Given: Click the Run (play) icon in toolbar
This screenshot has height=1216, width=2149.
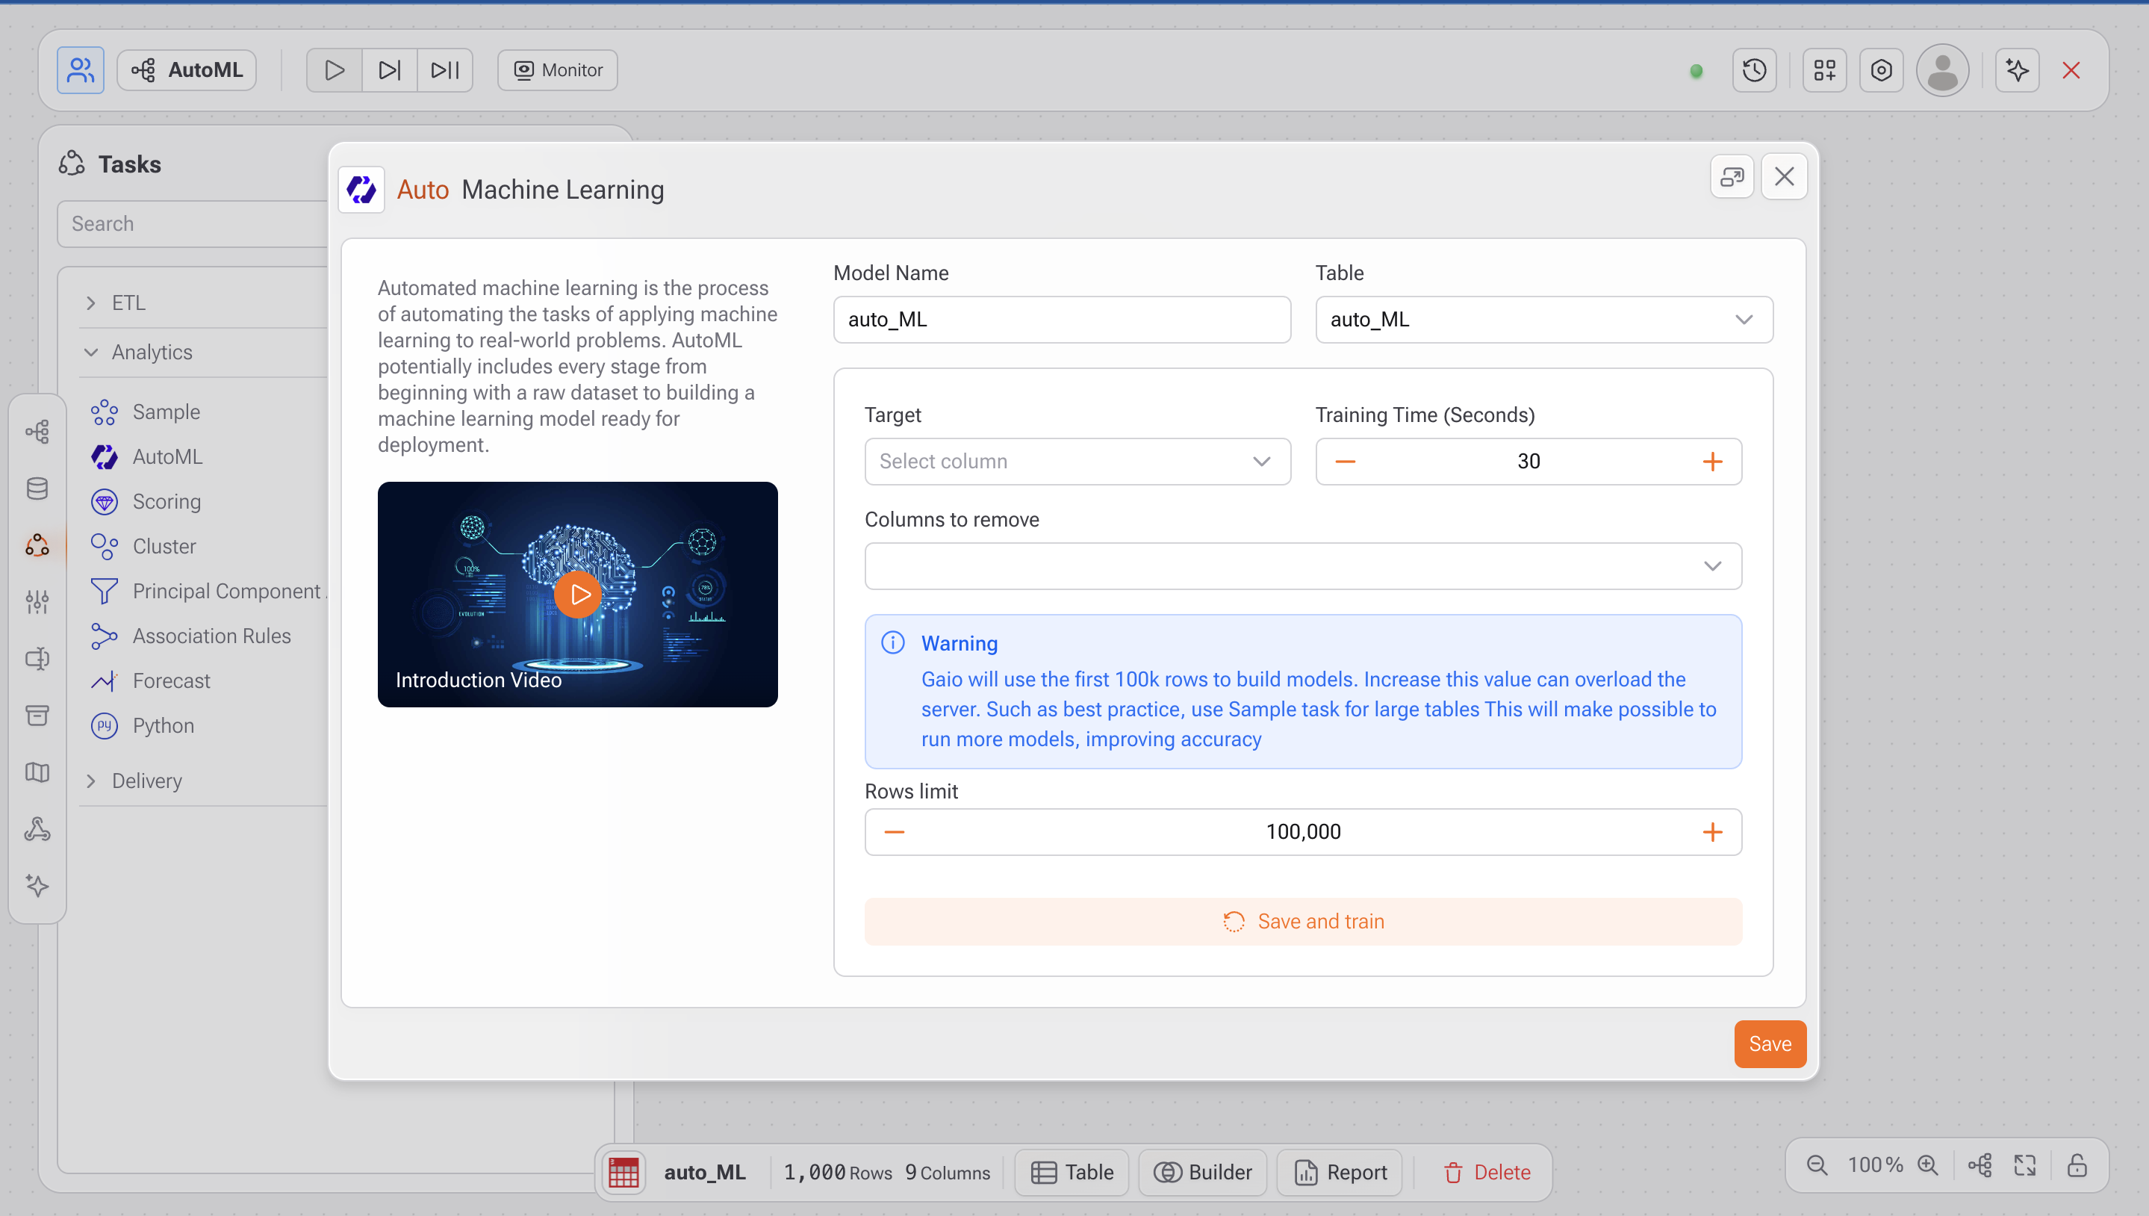Looking at the screenshot, I should [x=334, y=70].
